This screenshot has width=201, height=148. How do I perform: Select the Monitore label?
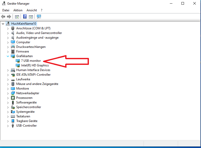[x=23, y=89]
